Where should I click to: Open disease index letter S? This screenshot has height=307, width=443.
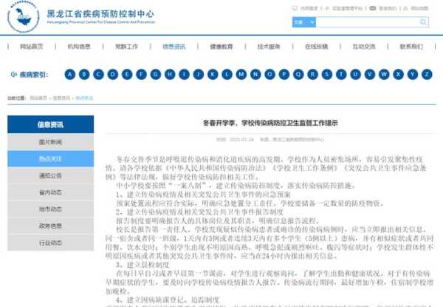(x=327, y=75)
